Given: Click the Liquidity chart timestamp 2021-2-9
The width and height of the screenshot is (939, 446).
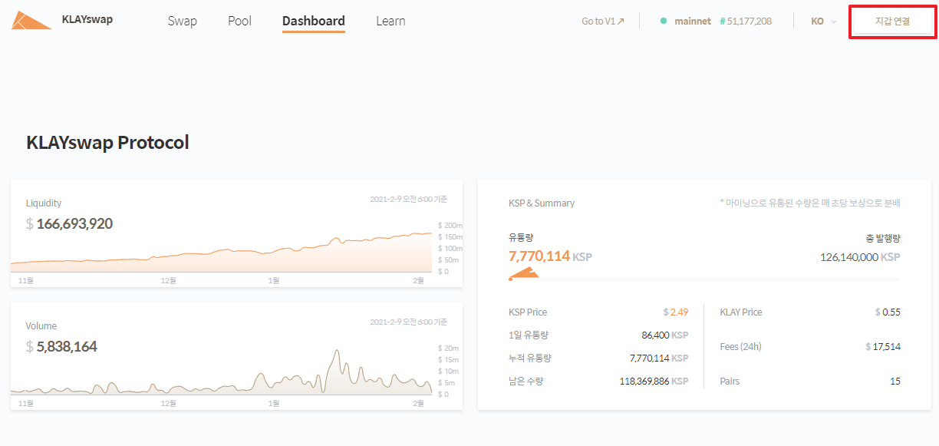Looking at the screenshot, I should pos(408,200).
